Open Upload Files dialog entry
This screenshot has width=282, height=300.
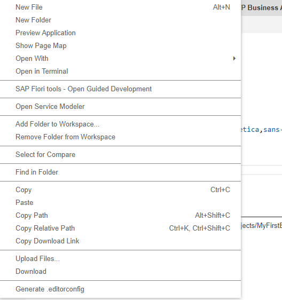pos(120,259)
